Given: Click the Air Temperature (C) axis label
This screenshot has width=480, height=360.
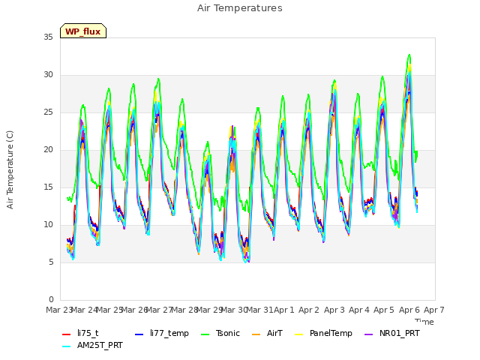Looking at the screenshot, I should pyautogui.click(x=10, y=170).
